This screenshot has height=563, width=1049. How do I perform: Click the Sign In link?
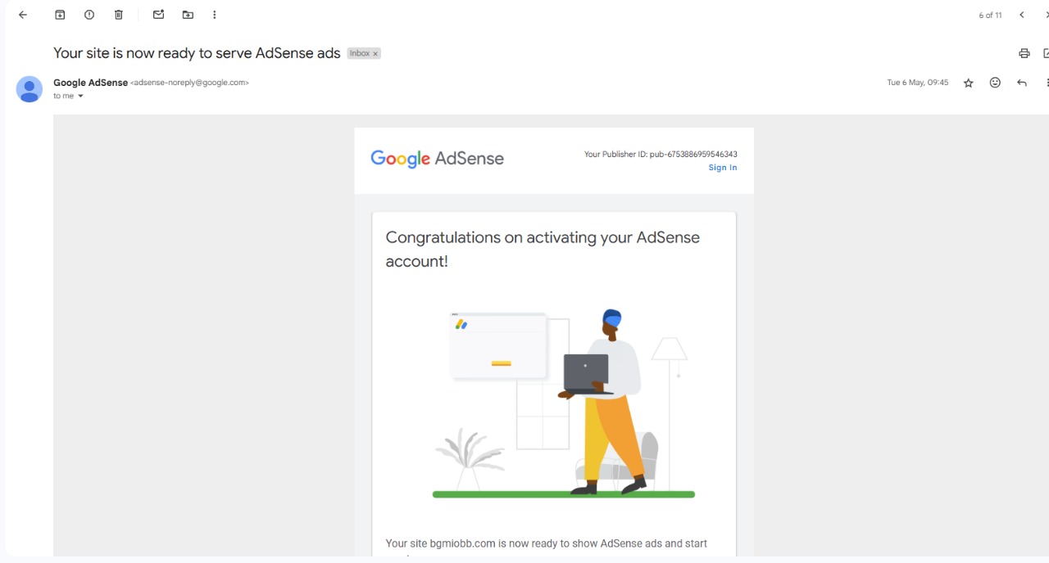(723, 168)
